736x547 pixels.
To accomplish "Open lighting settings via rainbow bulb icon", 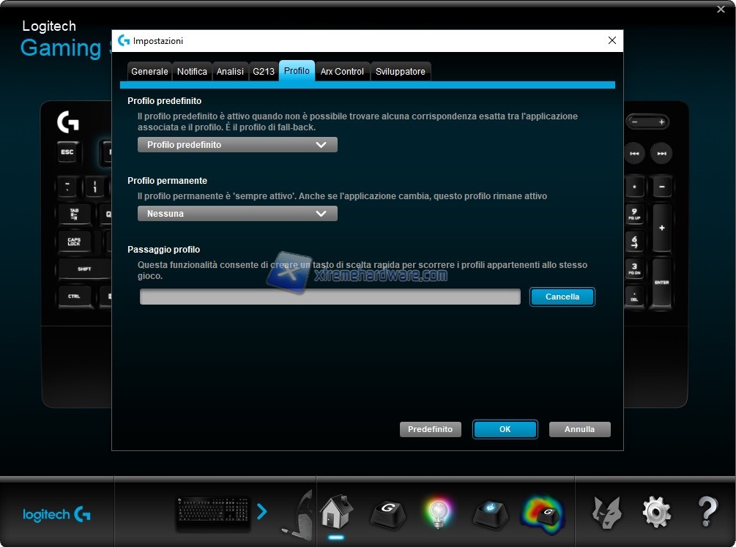I will tap(438, 512).
